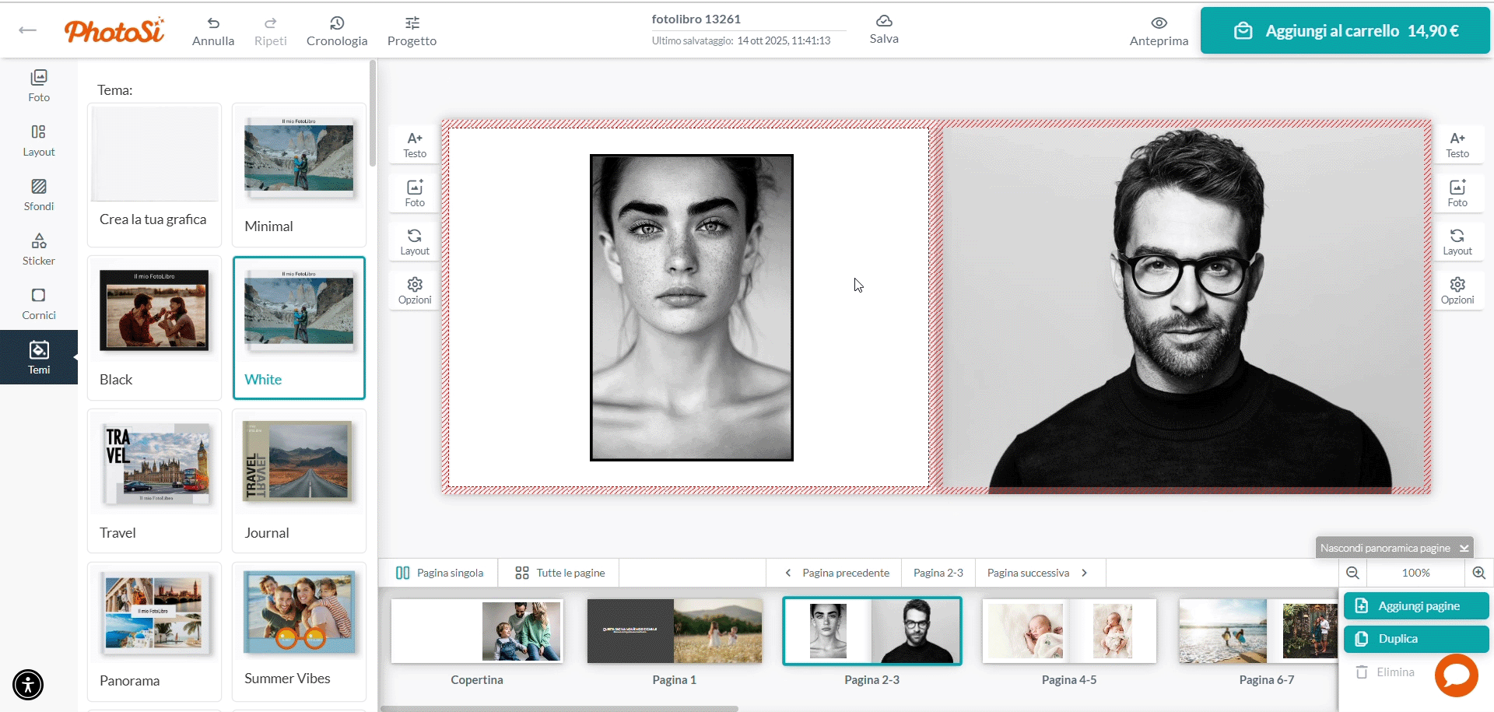Switch to Pagina singola view
This screenshot has height=712, width=1494.
click(440, 573)
